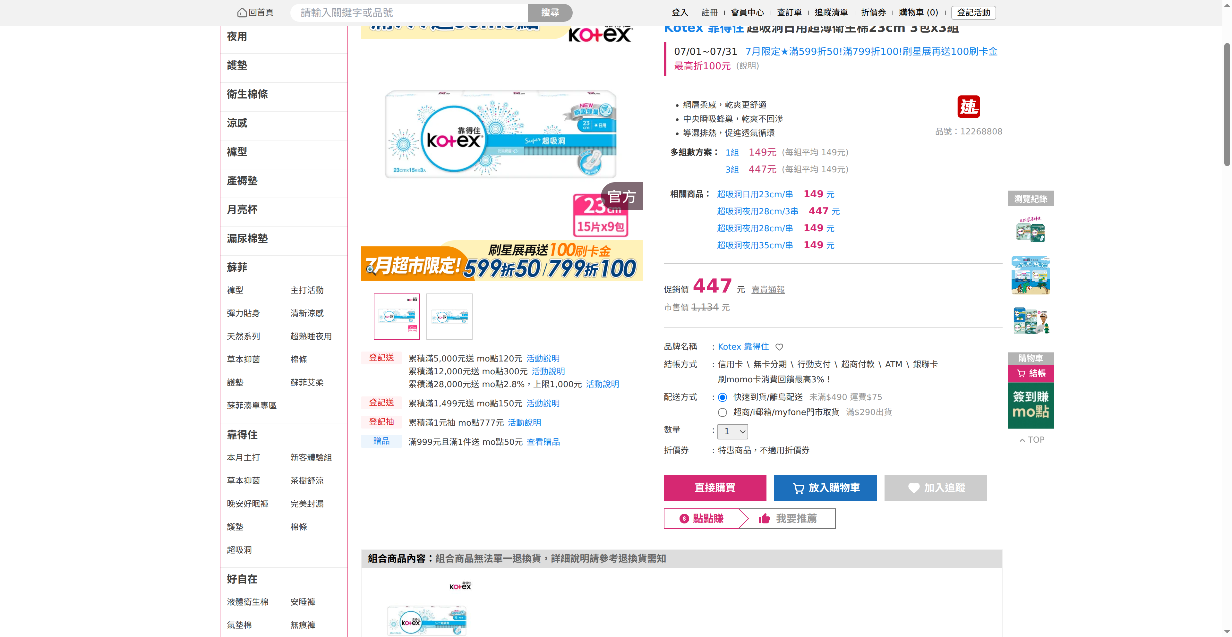Viewport: 1232px width, 637px height.
Task: Click the main Kotex product image
Action: coord(502,153)
